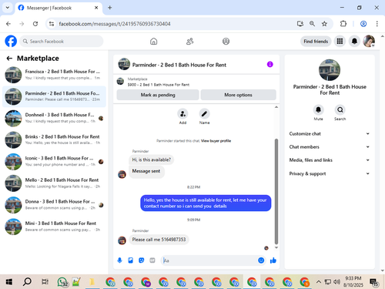The height and width of the screenshot is (289, 385).
Task: Click Find friends button
Action: [316, 41]
